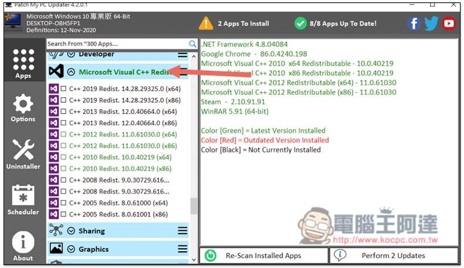Click the Re-Scan Installed Apps button
Image resolution: width=464 pixels, height=268 pixels.
[263, 256]
